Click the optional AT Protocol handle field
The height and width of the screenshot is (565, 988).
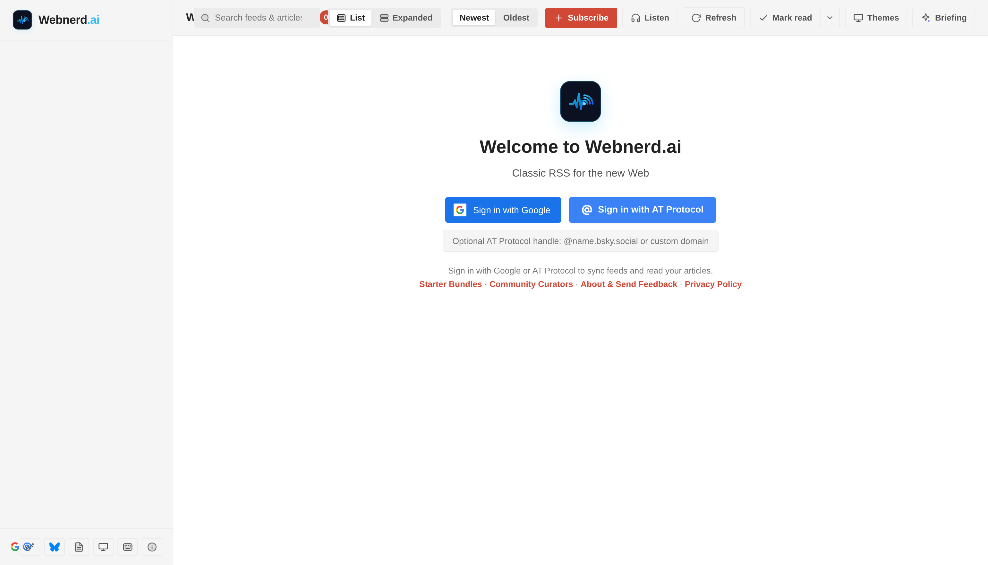point(581,241)
